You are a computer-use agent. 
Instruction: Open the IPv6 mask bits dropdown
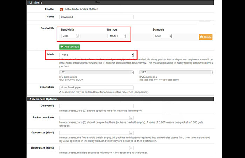176,72
